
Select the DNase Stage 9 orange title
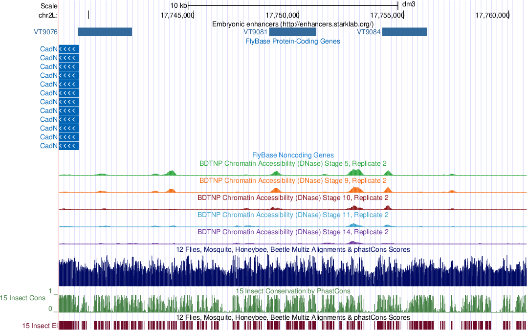tap(293, 180)
